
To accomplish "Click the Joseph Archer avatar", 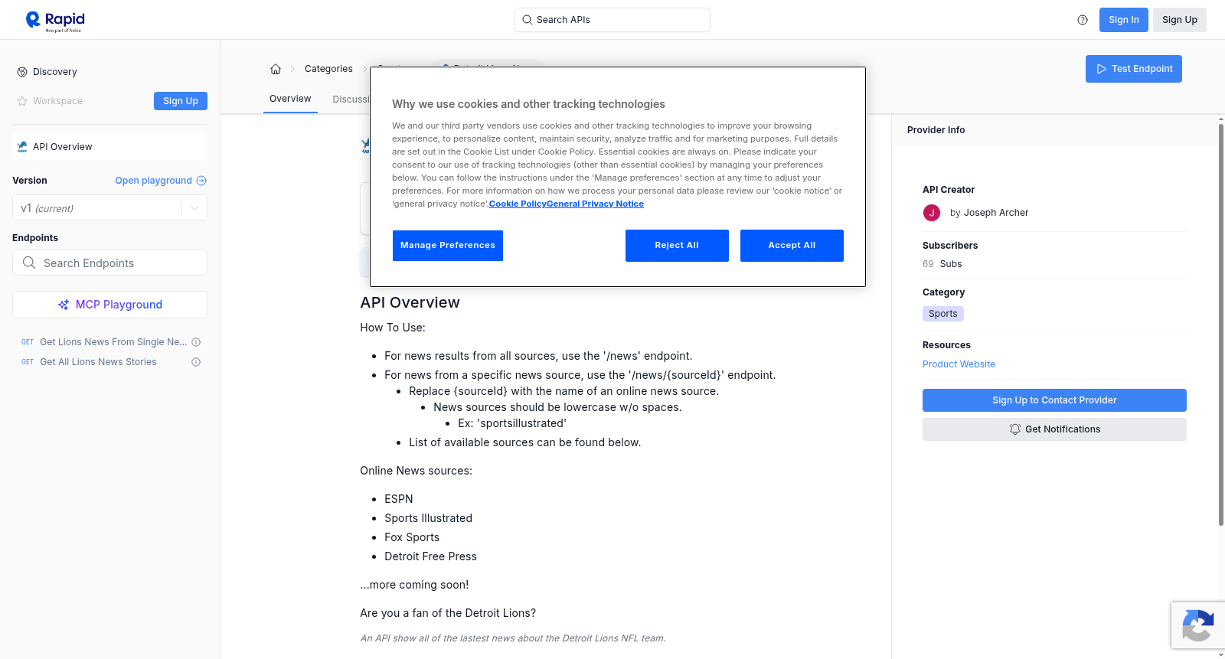I will [x=932, y=213].
